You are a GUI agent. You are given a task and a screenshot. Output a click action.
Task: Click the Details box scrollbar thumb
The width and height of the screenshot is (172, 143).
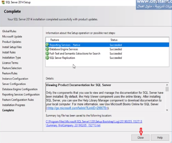[167, 89]
